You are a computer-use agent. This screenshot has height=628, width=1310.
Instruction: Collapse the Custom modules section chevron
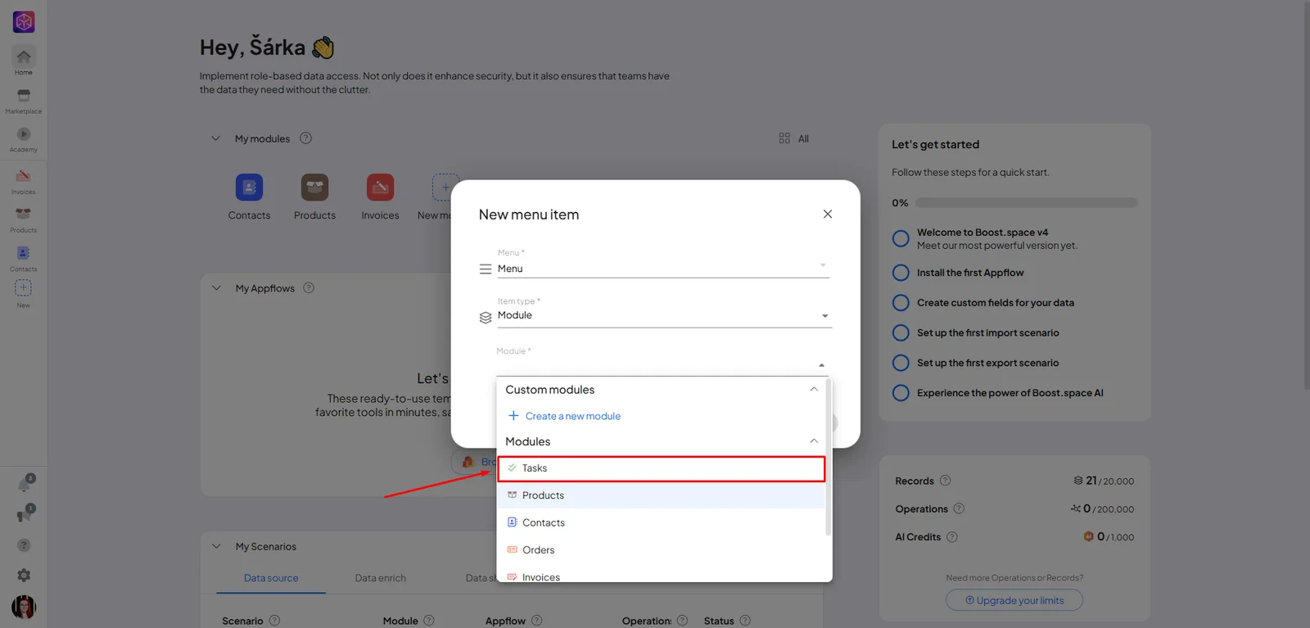point(814,390)
